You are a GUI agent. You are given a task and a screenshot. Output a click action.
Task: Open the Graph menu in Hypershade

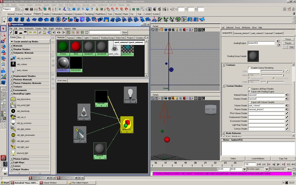pos(51,29)
